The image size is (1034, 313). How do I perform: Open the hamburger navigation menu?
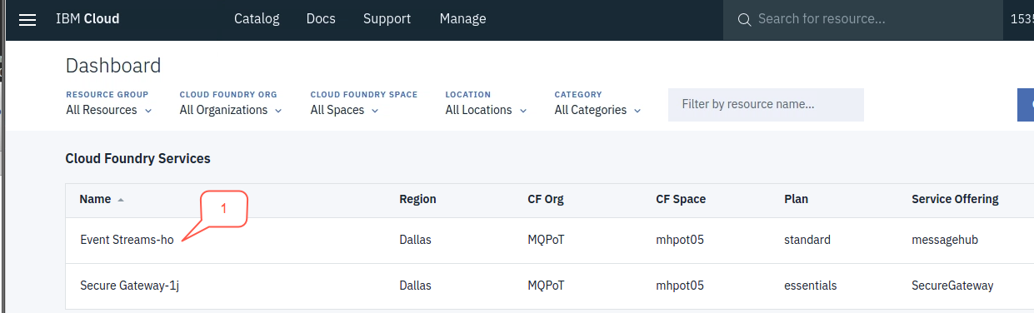(x=27, y=19)
